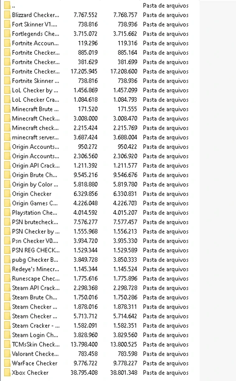Click the Valorant Checker folder icon
This screenshot has width=236, height=381.
[7, 354]
